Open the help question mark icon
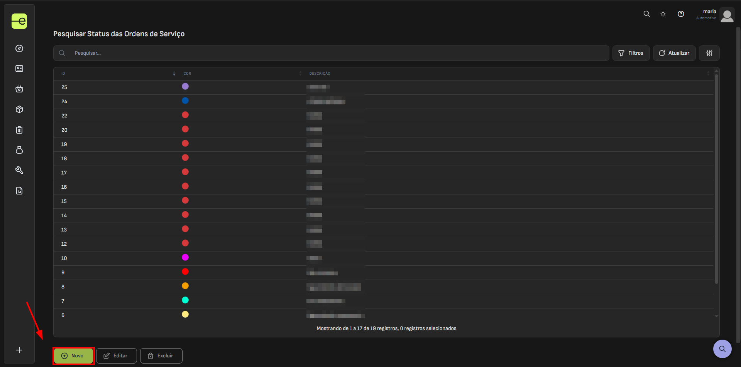The image size is (741, 367). point(681,14)
